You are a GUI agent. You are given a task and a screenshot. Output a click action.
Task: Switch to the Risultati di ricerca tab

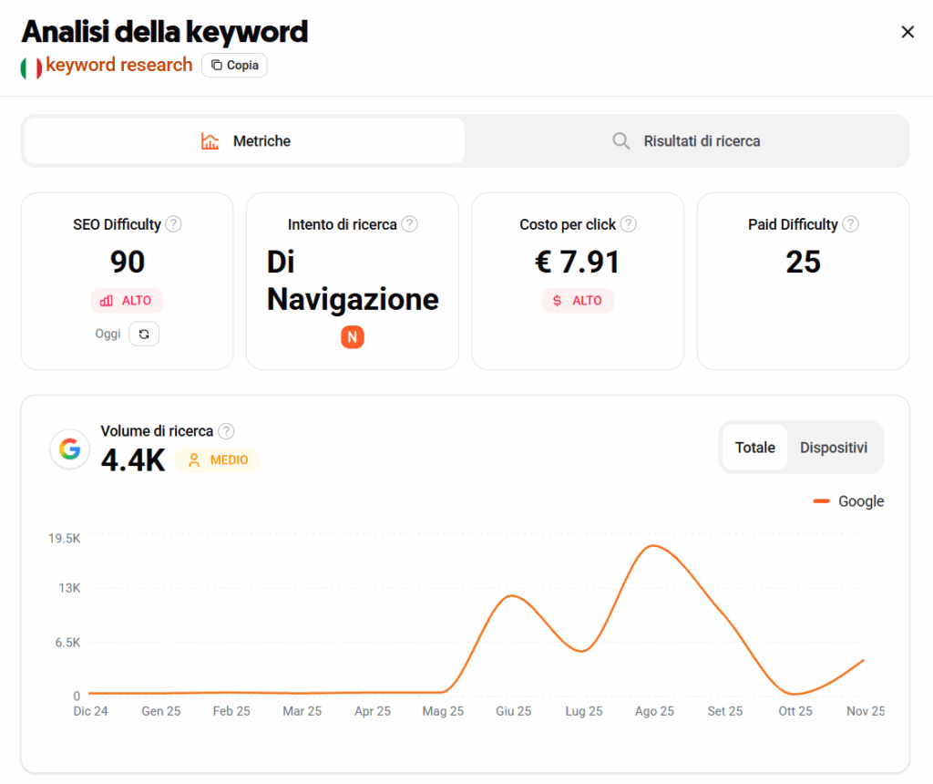pos(686,141)
